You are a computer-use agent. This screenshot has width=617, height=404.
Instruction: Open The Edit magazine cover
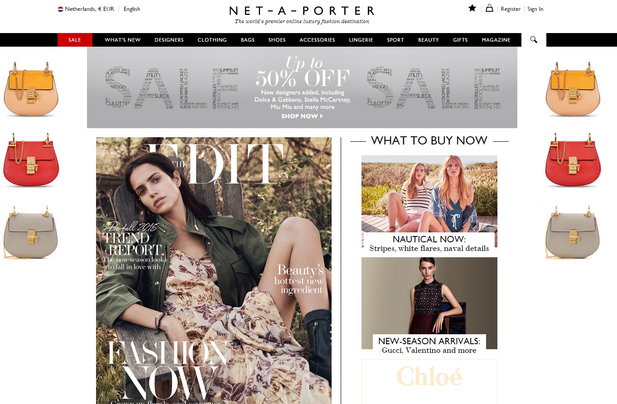click(x=214, y=270)
